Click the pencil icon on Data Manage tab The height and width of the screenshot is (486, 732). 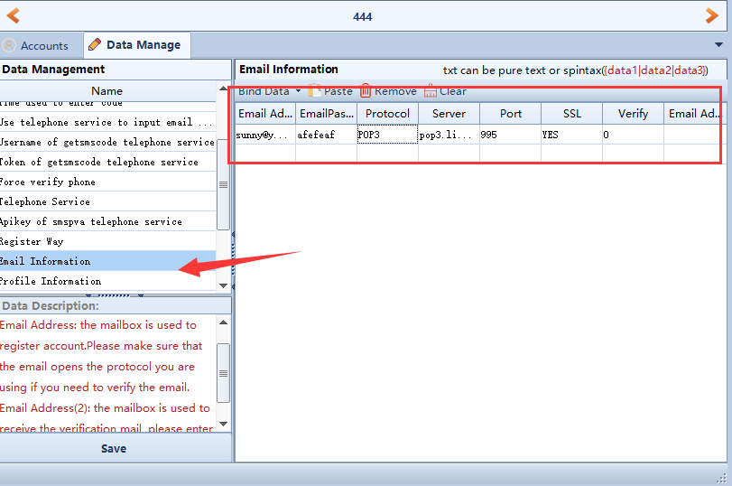(x=95, y=44)
